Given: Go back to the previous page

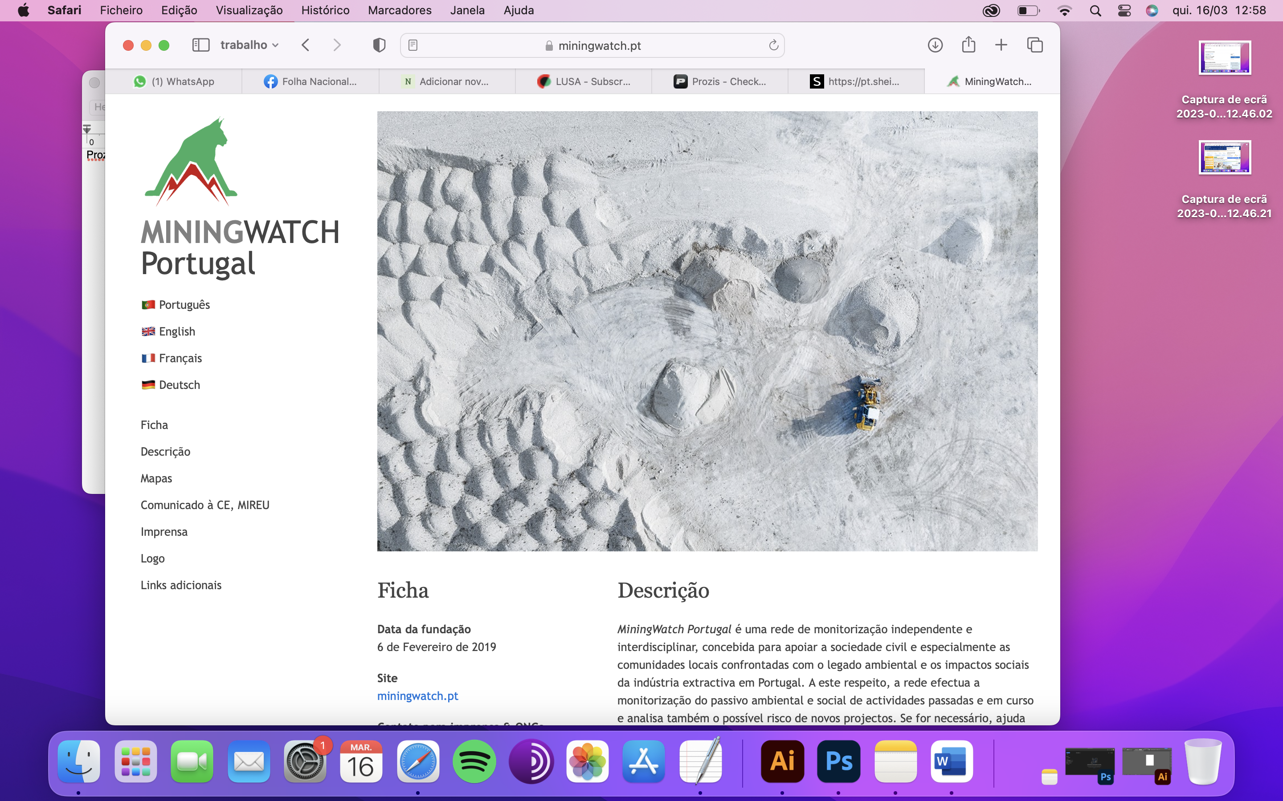Looking at the screenshot, I should pos(305,45).
